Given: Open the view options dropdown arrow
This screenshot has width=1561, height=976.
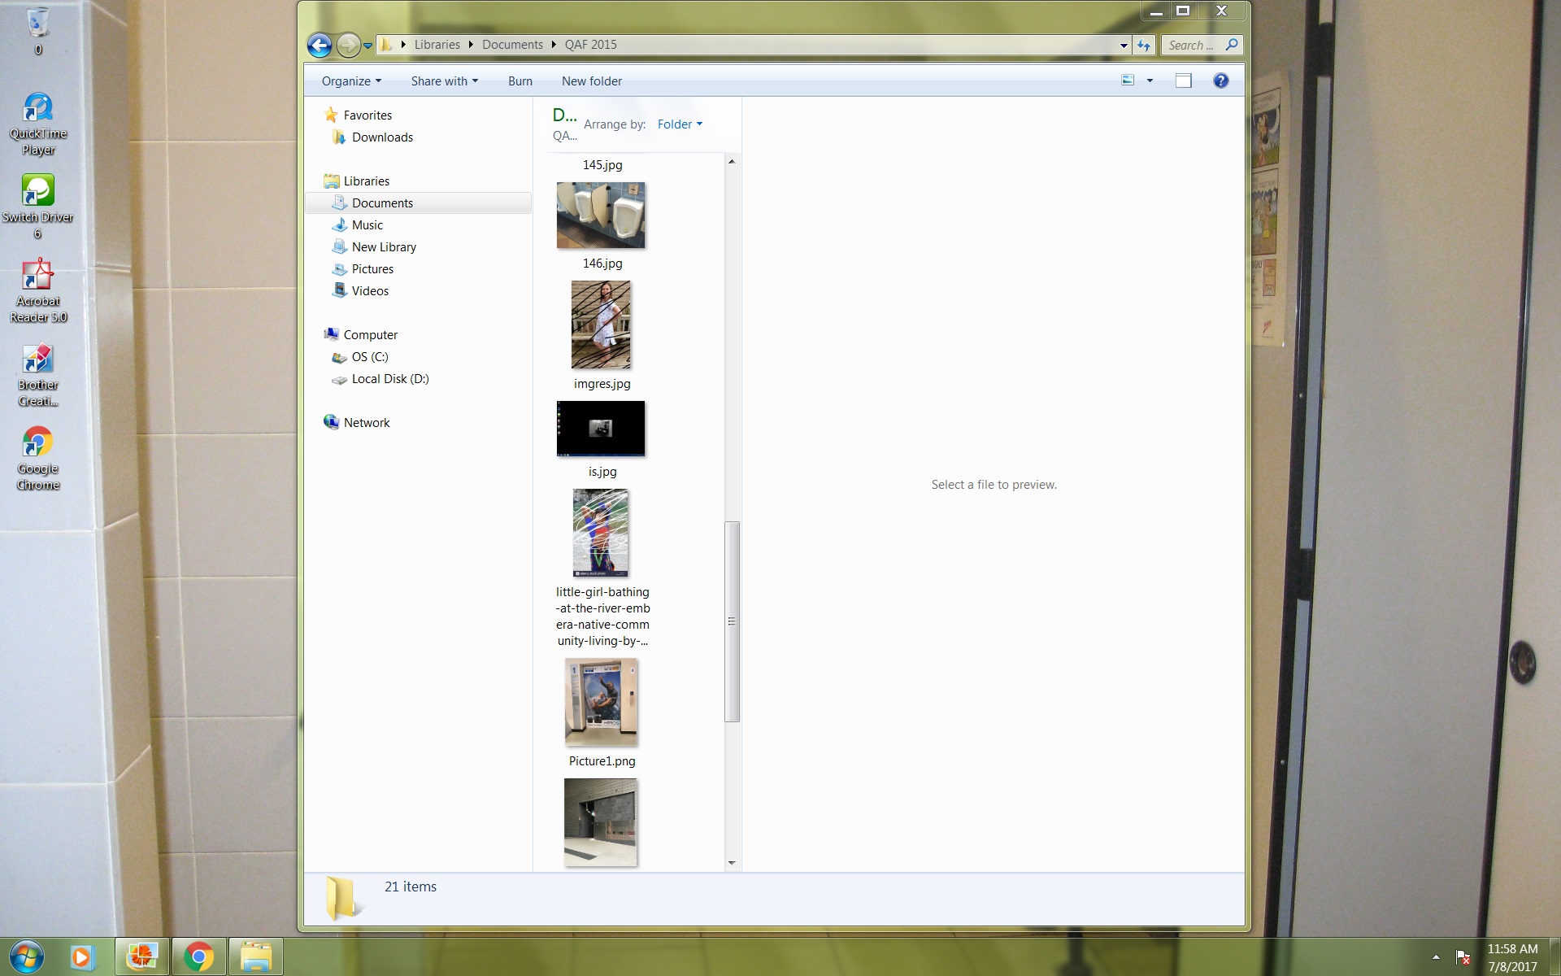Looking at the screenshot, I should pos(1150,81).
